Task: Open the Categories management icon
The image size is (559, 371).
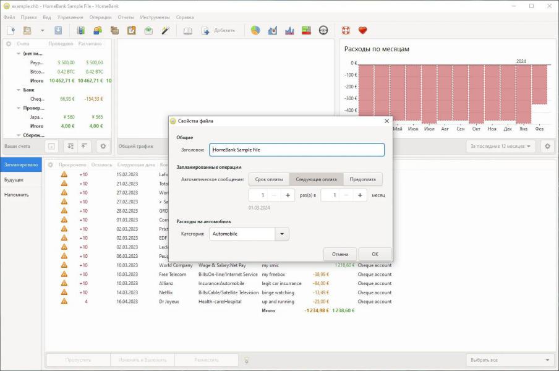Action: [x=114, y=31]
